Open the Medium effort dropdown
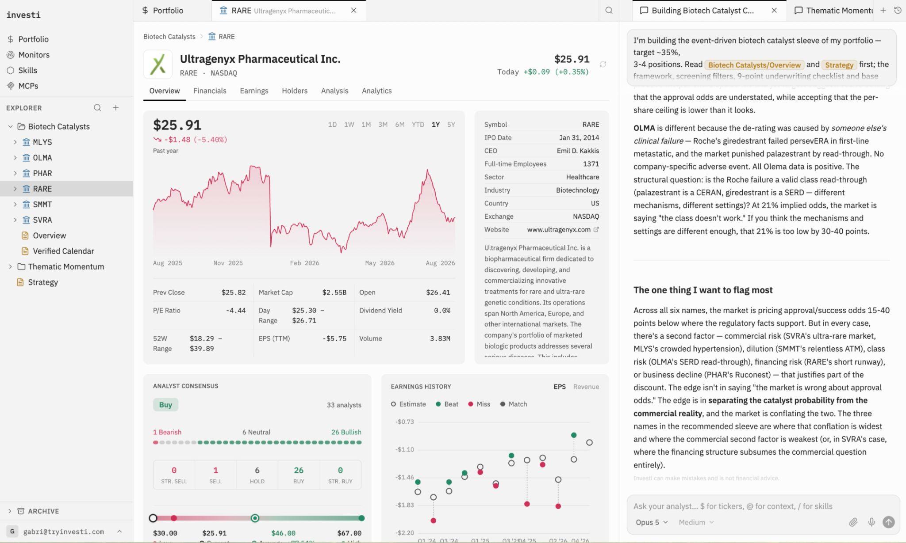 [x=696, y=522]
